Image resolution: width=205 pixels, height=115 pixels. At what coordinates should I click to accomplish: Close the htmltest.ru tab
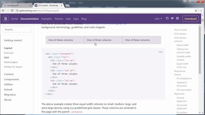click(x=31, y=5)
